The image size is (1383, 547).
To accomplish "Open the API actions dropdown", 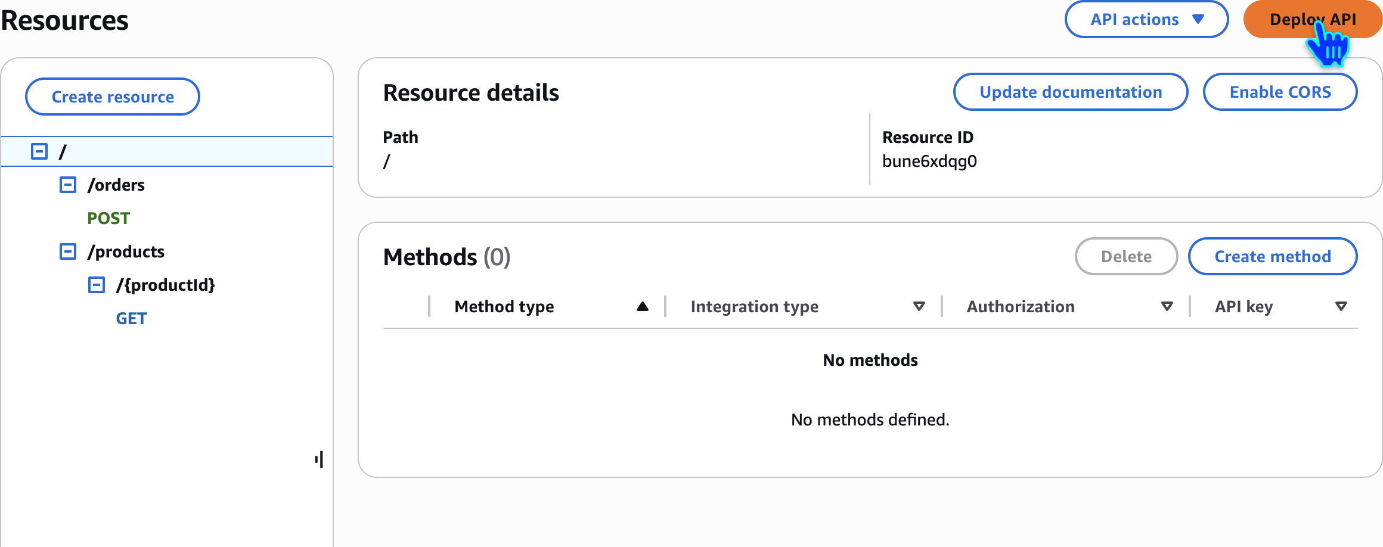I will tap(1146, 19).
